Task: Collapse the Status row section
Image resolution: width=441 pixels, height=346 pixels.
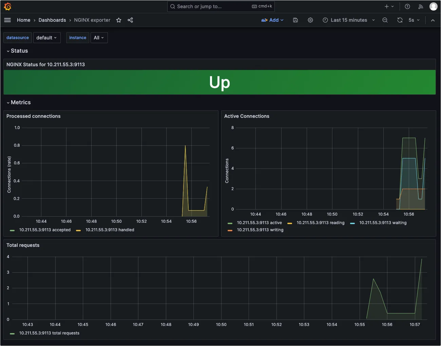Action: click(17, 51)
